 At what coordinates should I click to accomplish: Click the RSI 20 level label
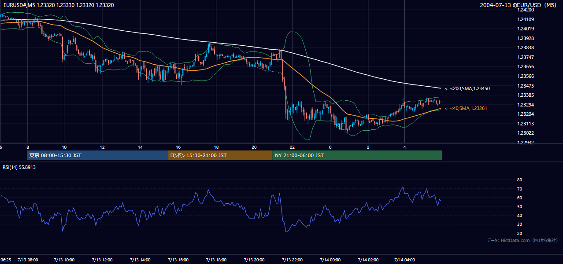click(519, 233)
